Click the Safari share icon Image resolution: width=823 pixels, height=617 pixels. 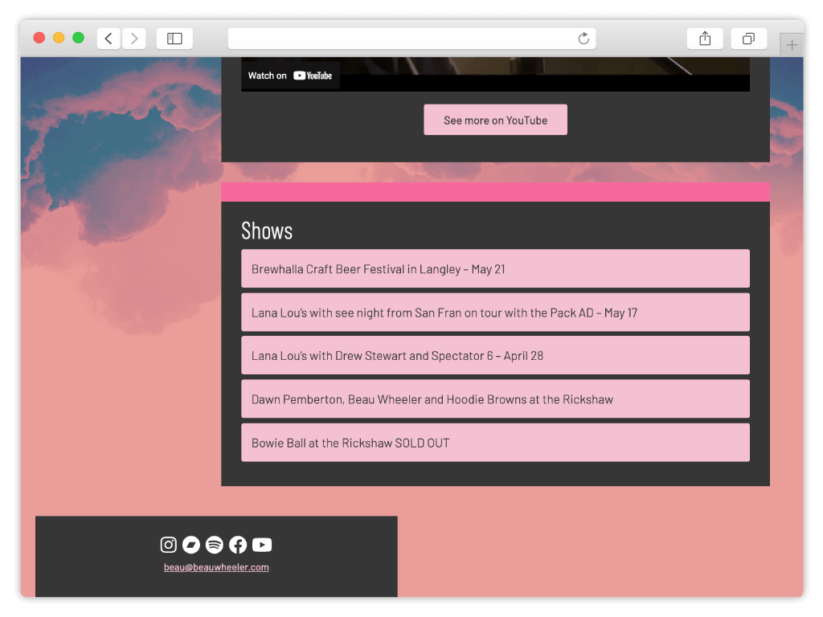tap(705, 39)
